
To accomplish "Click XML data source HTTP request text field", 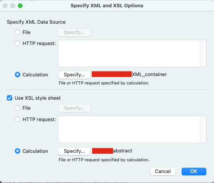I will click(129, 53).
